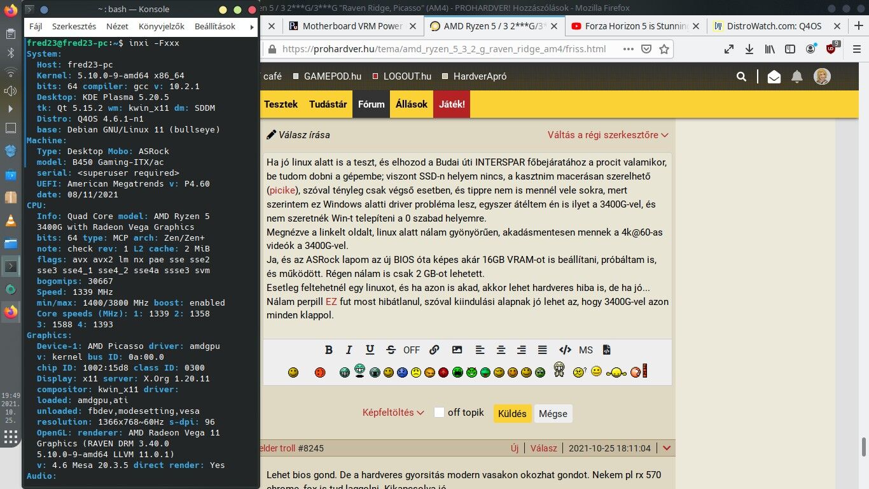Switch to DistroWatch Q4OS tab
Image resolution: width=869 pixels, height=489 pixels.
[x=778, y=26]
